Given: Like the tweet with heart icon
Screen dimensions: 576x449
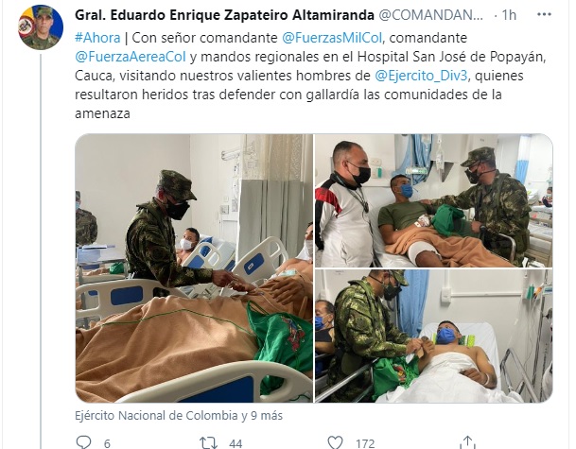Looking at the screenshot, I should [336, 442].
